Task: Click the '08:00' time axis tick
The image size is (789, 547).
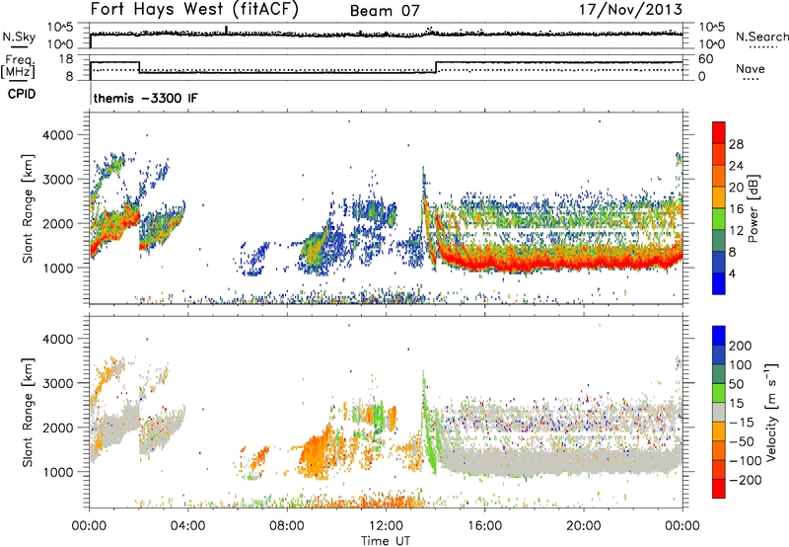Action: 287,526
